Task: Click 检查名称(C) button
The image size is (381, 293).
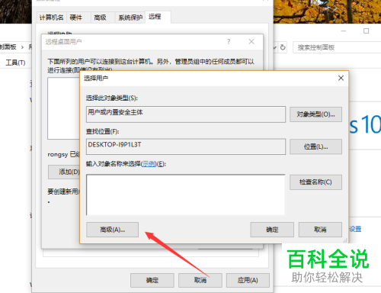Action: pos(315,182)
